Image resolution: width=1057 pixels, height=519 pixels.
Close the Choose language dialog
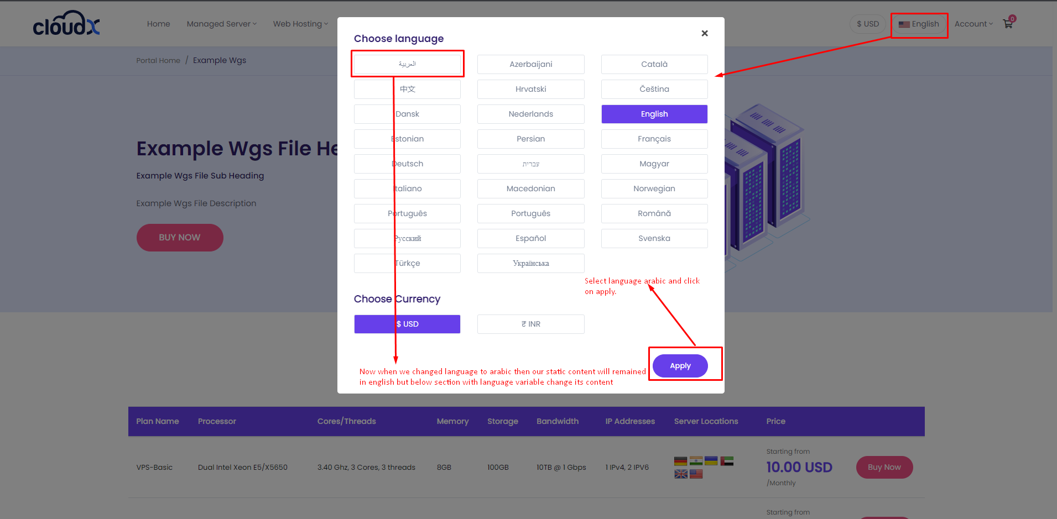pos(704,33)
